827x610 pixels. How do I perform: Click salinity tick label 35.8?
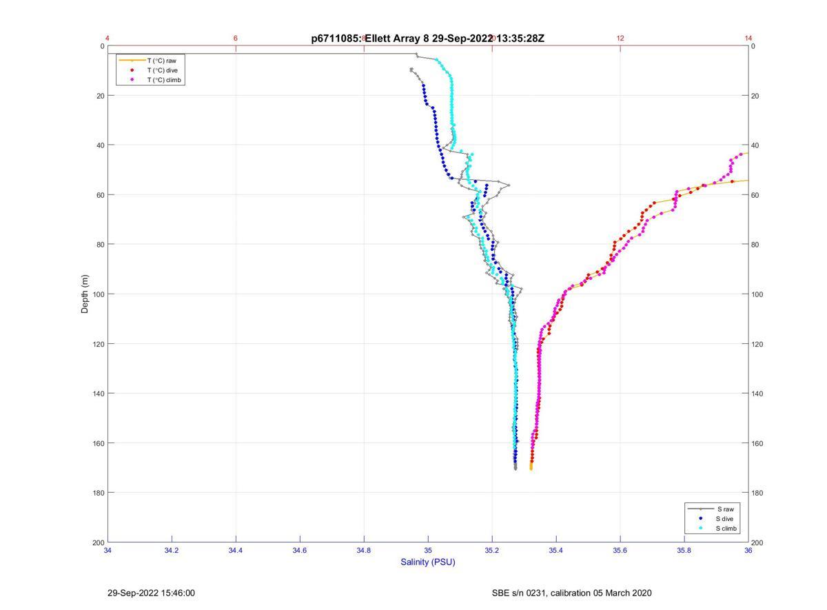point(684,550)
